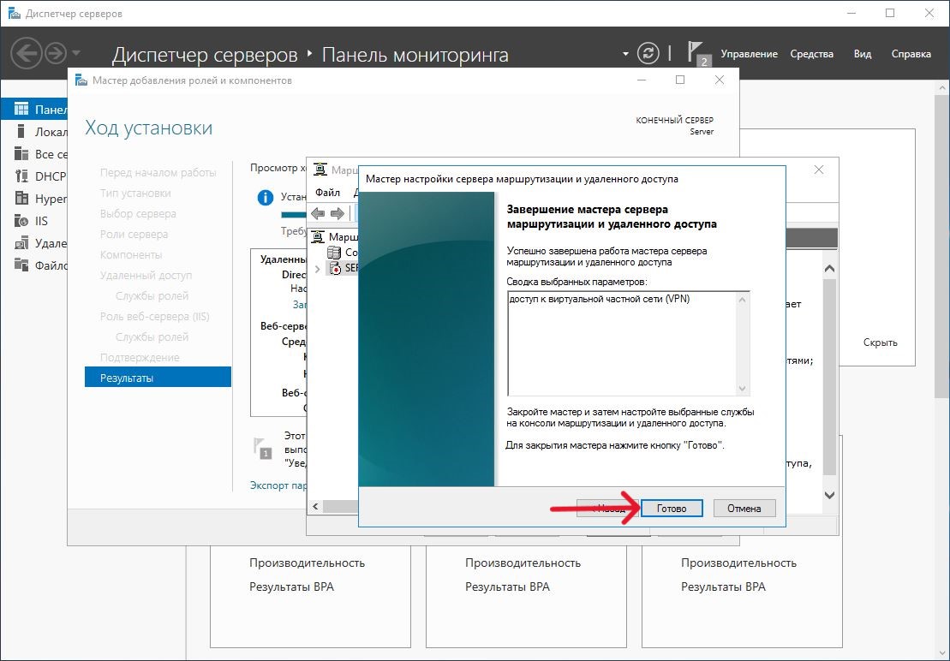Click down arrow of summary box scrollbar
The image size is (950, 661).
coord(743,389)
